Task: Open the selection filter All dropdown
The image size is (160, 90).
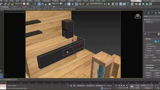Action: click(18, 3)
